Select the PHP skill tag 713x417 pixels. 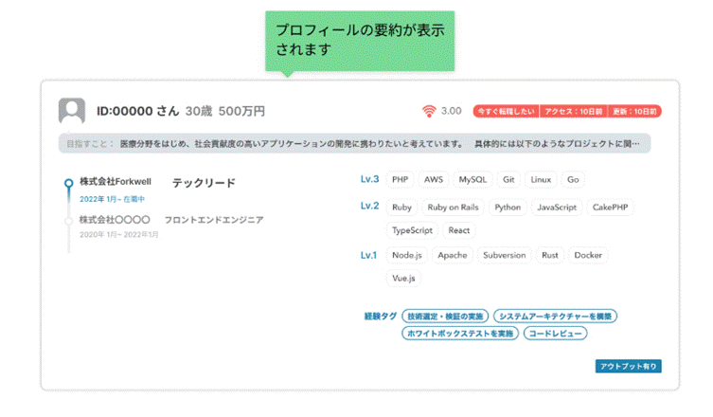point(401,179)
